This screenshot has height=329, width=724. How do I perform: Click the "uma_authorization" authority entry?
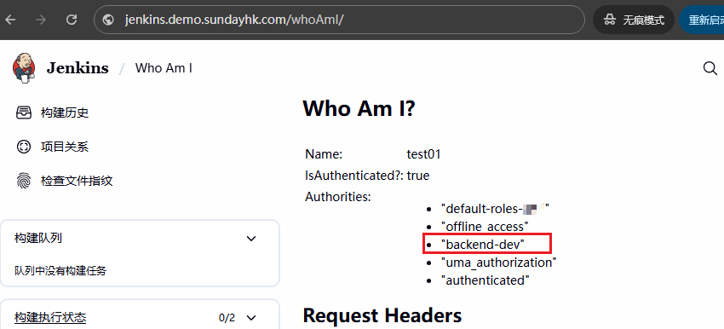pos(498,263)
